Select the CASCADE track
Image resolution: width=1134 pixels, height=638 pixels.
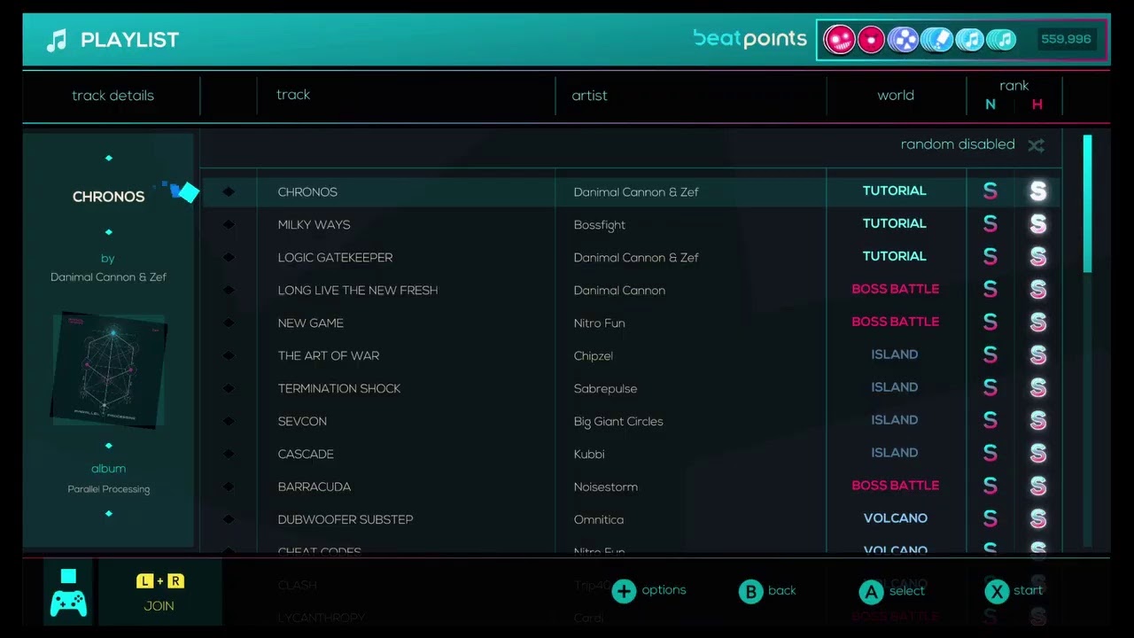pyautogui.click(x=631, y=455)
